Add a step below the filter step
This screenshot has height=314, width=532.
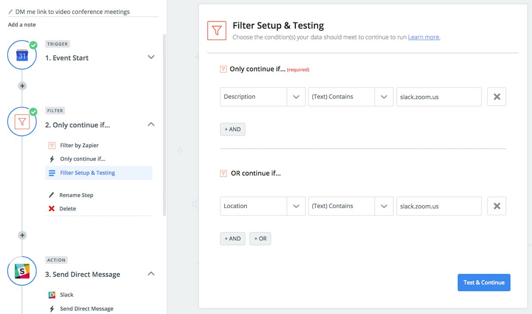(22, 235)
